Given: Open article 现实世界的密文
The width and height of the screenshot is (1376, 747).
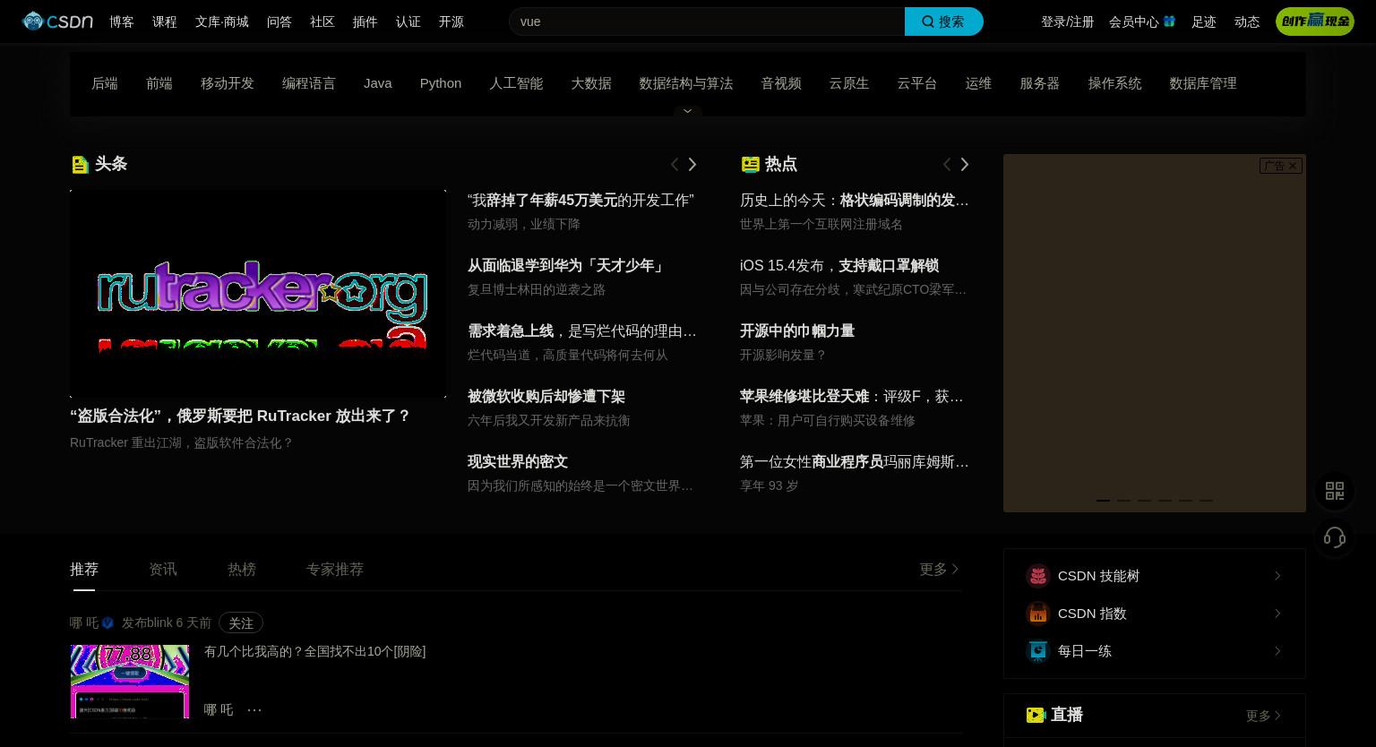Looking at the screenshot, I should 518,462.
